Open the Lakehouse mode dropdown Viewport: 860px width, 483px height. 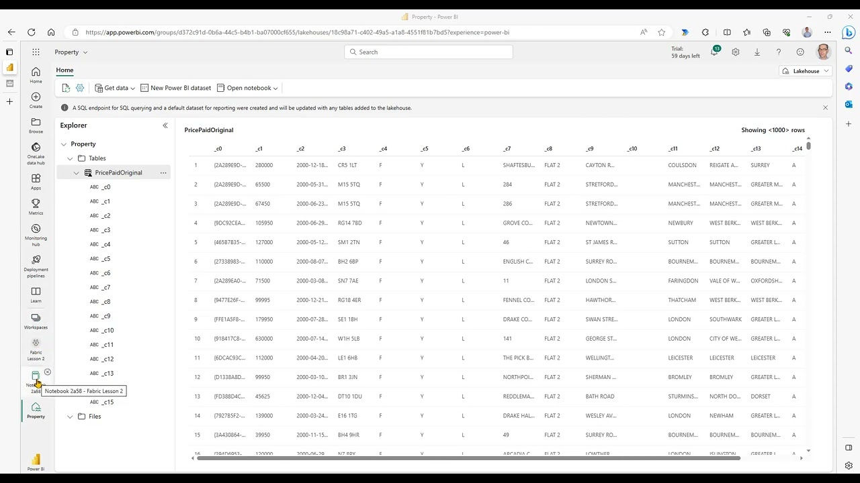tap(806, 71)
